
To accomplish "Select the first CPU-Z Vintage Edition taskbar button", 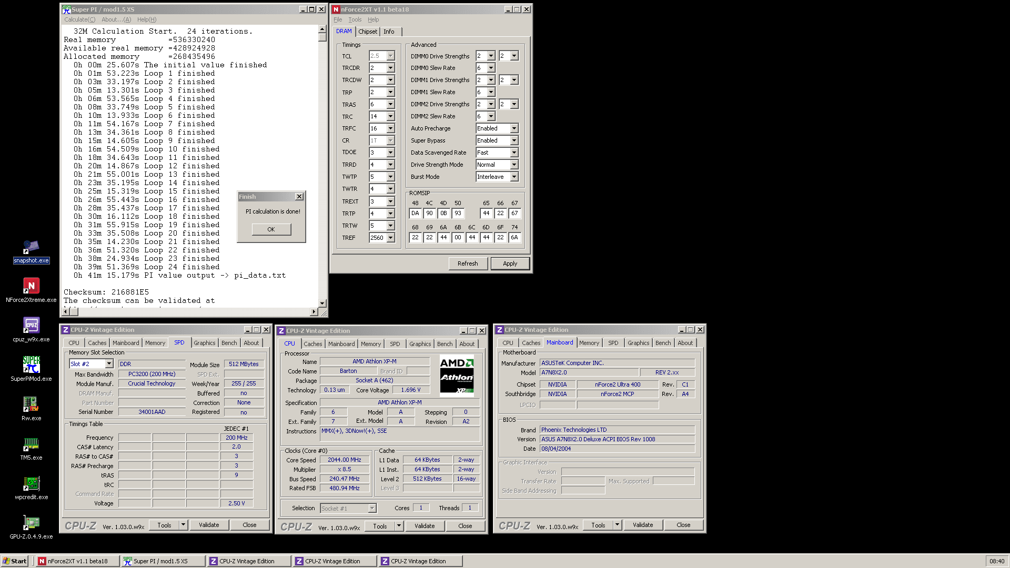I will click(249, 561).
